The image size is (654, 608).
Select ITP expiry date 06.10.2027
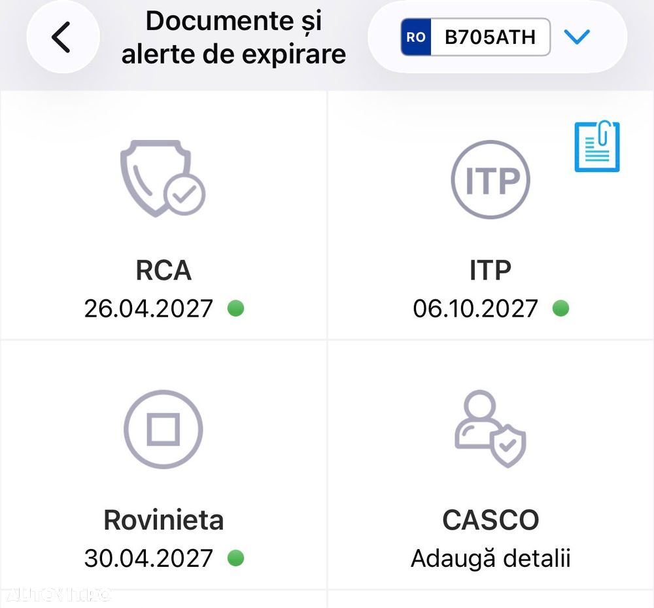(x=475, y=308)
